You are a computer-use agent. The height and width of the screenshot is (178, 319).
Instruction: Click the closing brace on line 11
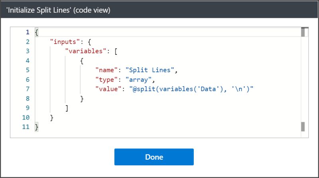[36, 127]
